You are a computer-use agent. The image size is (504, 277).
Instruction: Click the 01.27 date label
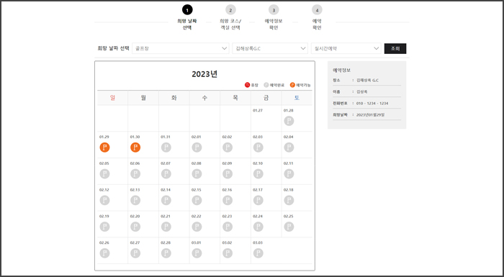[x=258, y=111]
